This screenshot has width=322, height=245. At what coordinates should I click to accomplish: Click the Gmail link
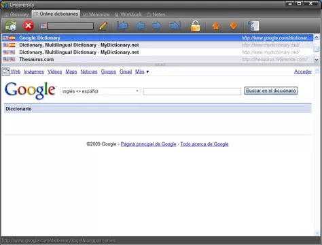(126, 71)
